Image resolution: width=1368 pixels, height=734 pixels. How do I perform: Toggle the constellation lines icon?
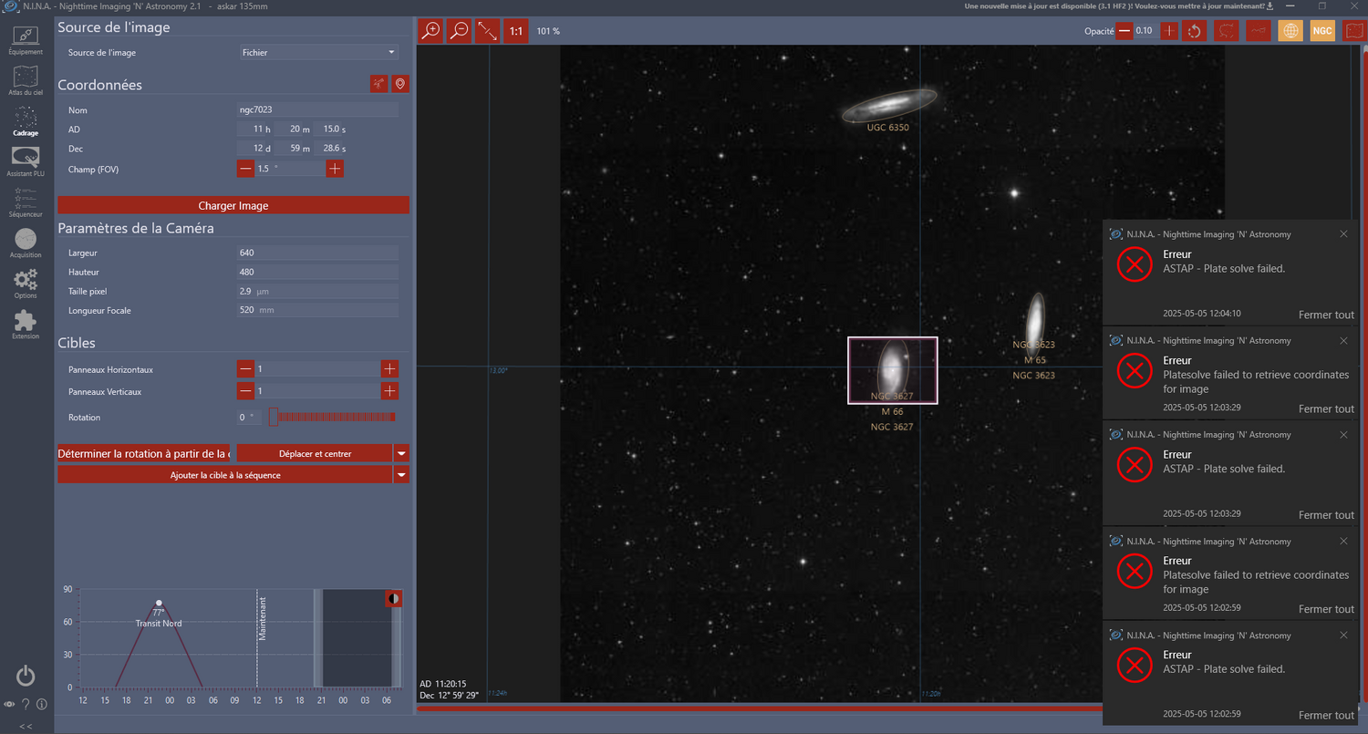(1259, 31)
